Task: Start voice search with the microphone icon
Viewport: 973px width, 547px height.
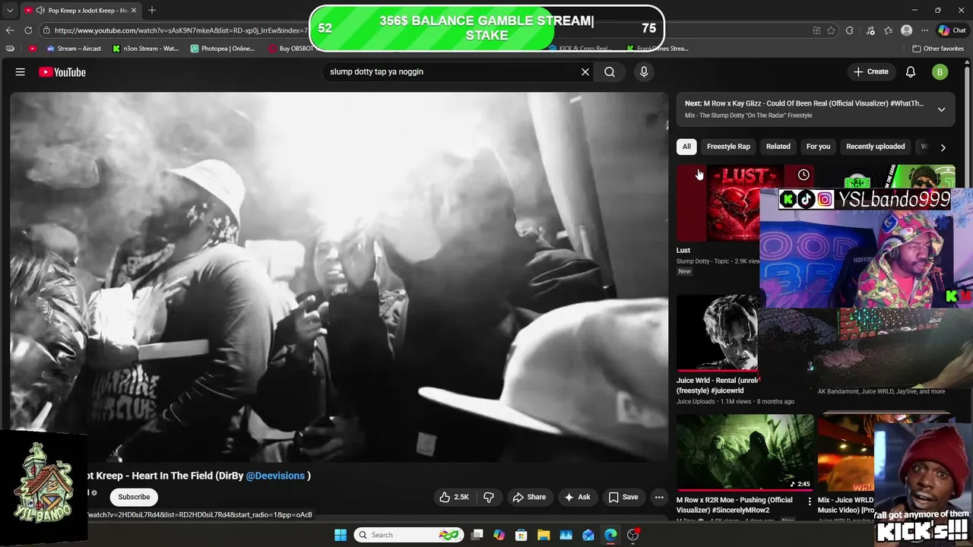Action: (644, 71)
